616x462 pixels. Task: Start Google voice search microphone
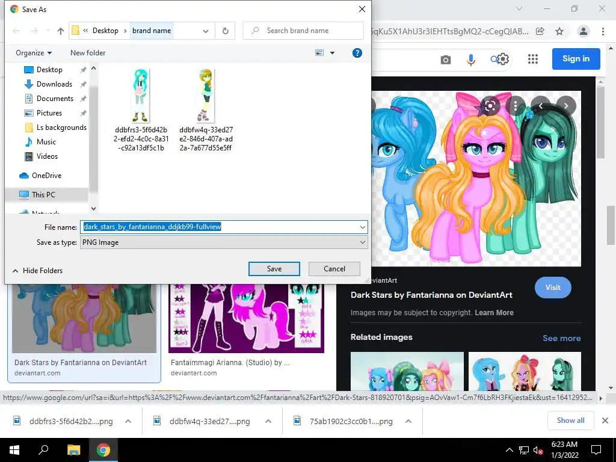click(x=470, y=60)
